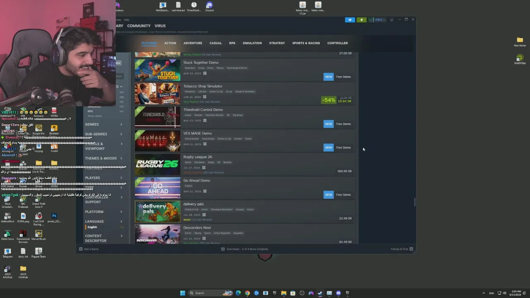Open the COMMUNITY menu in Steam
The image size is (530, 298).
click(x=139, y=26)
